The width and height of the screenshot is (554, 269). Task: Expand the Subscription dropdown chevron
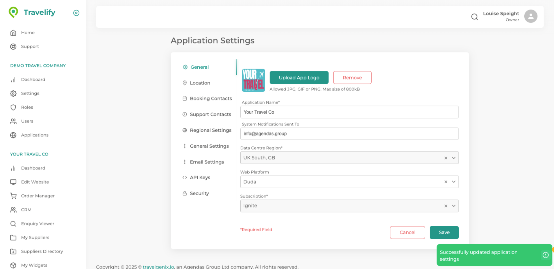[x=454, y=206]
